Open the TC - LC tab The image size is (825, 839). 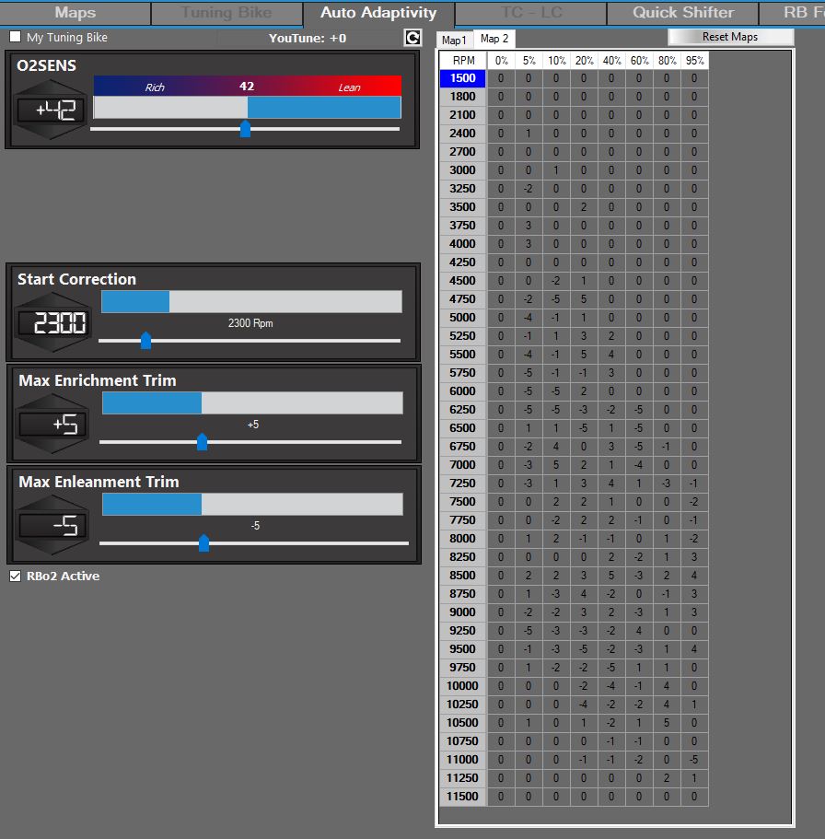[530, 13]
